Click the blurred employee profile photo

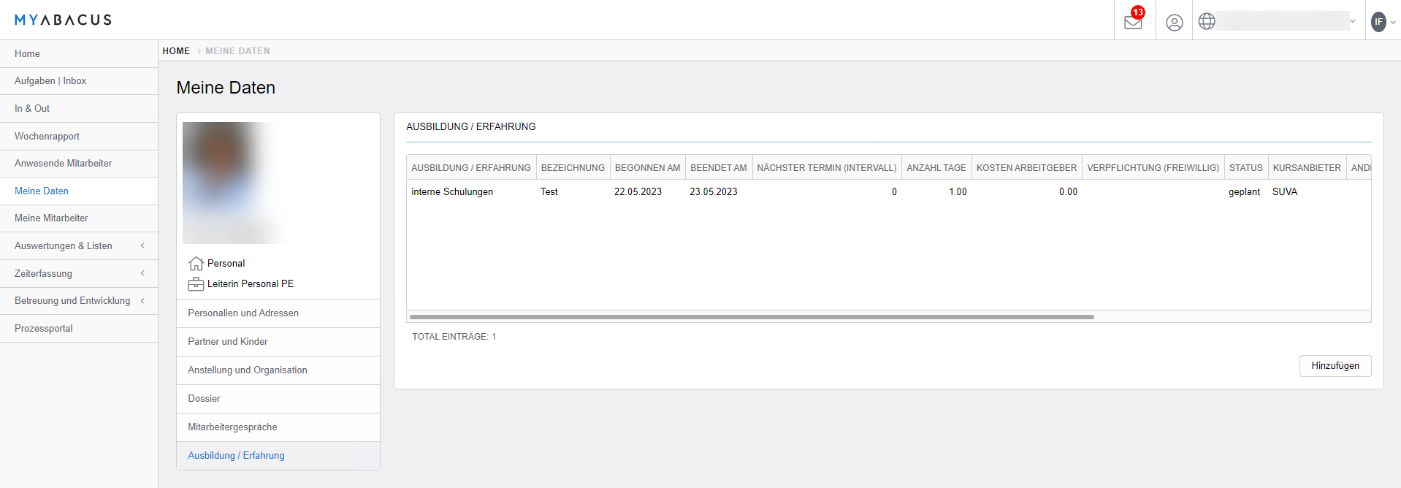(235, 183)
